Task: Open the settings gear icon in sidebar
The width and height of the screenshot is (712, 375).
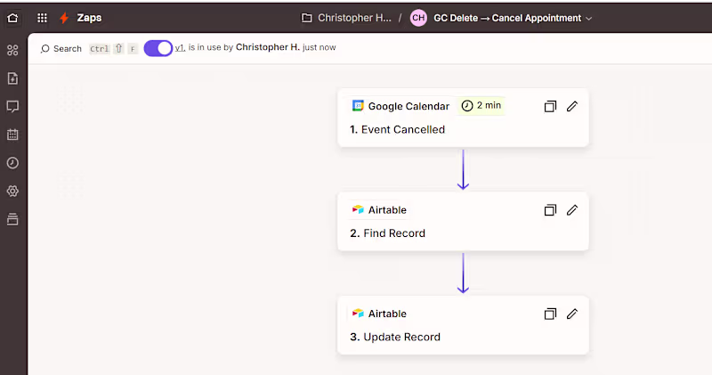Action: [x=12, y=191]
